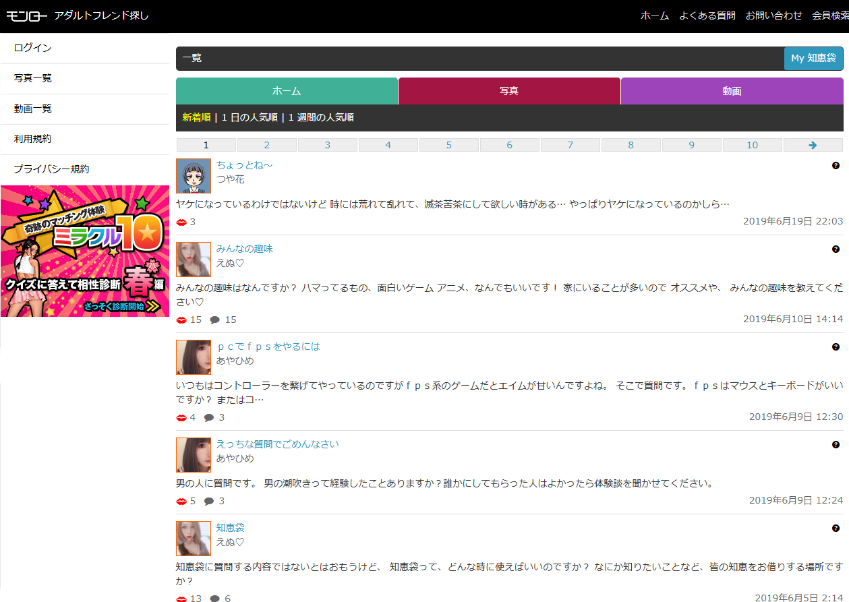Go to page 1
Image resolution: width=849 pixels, height=602 pixels.
(x=206, y=145)
